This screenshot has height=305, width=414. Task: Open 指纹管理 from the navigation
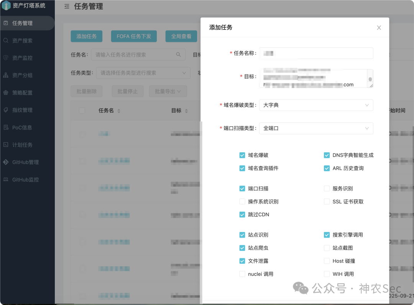[27, 110]
